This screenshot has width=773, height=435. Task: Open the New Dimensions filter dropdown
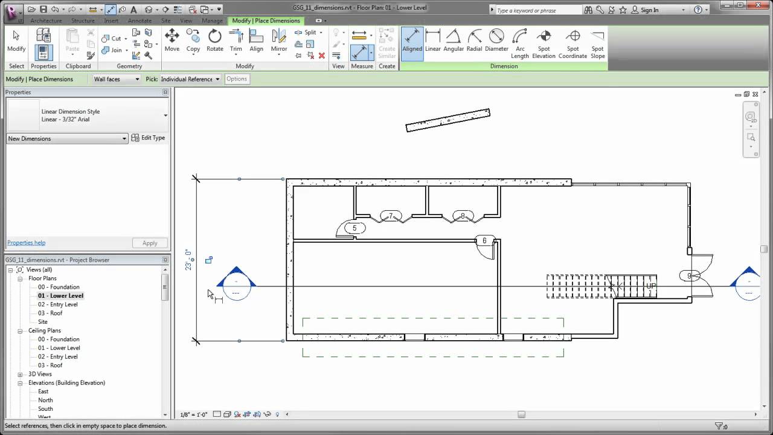[67, 138]
